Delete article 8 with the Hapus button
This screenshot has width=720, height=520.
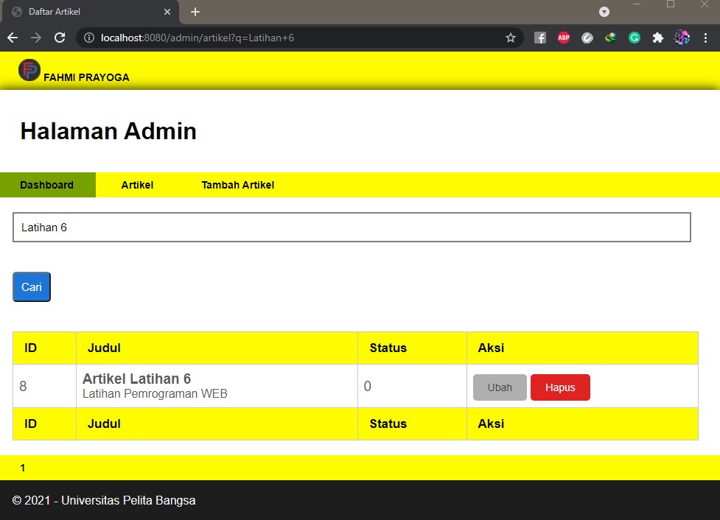click(x=560, y=387)
